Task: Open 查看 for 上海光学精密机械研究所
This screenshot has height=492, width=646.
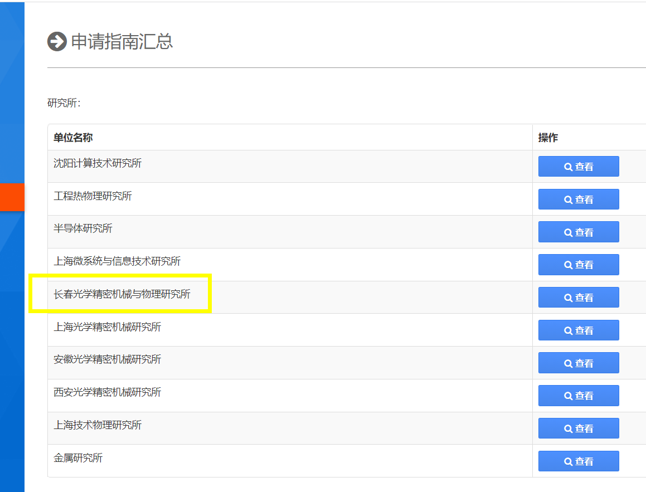Action: (578, 330)
